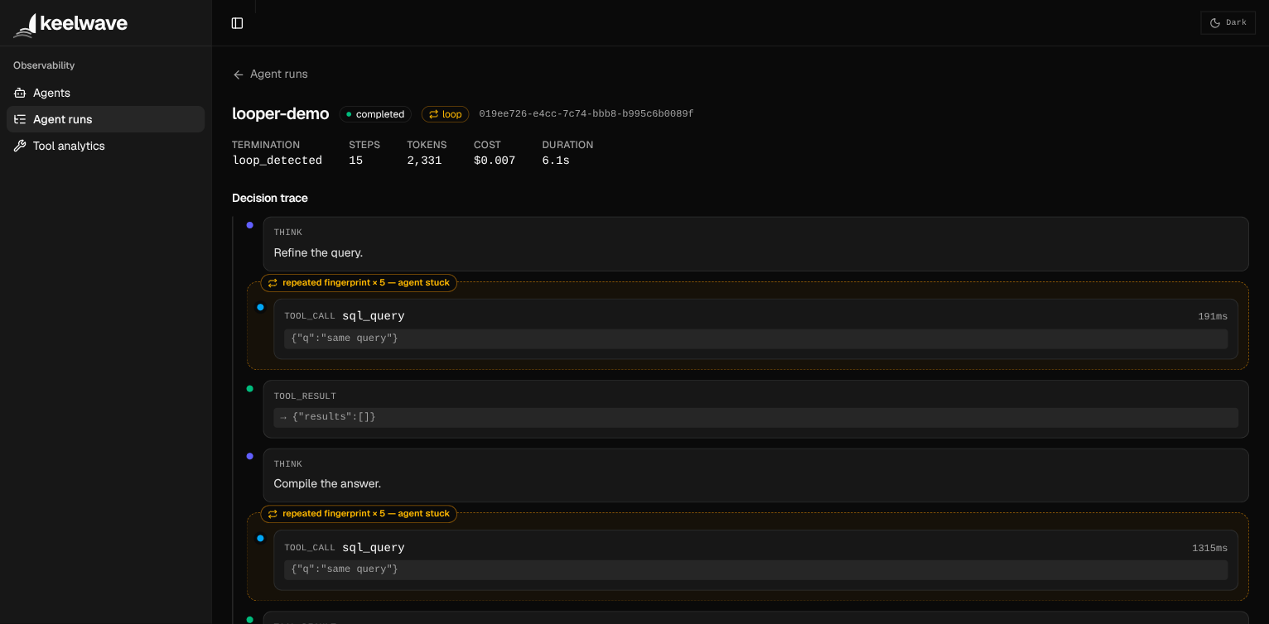Viewport: 1269px width, 624px height.
Task: Click the Agent runs list icon
Action: pos(20,119)
